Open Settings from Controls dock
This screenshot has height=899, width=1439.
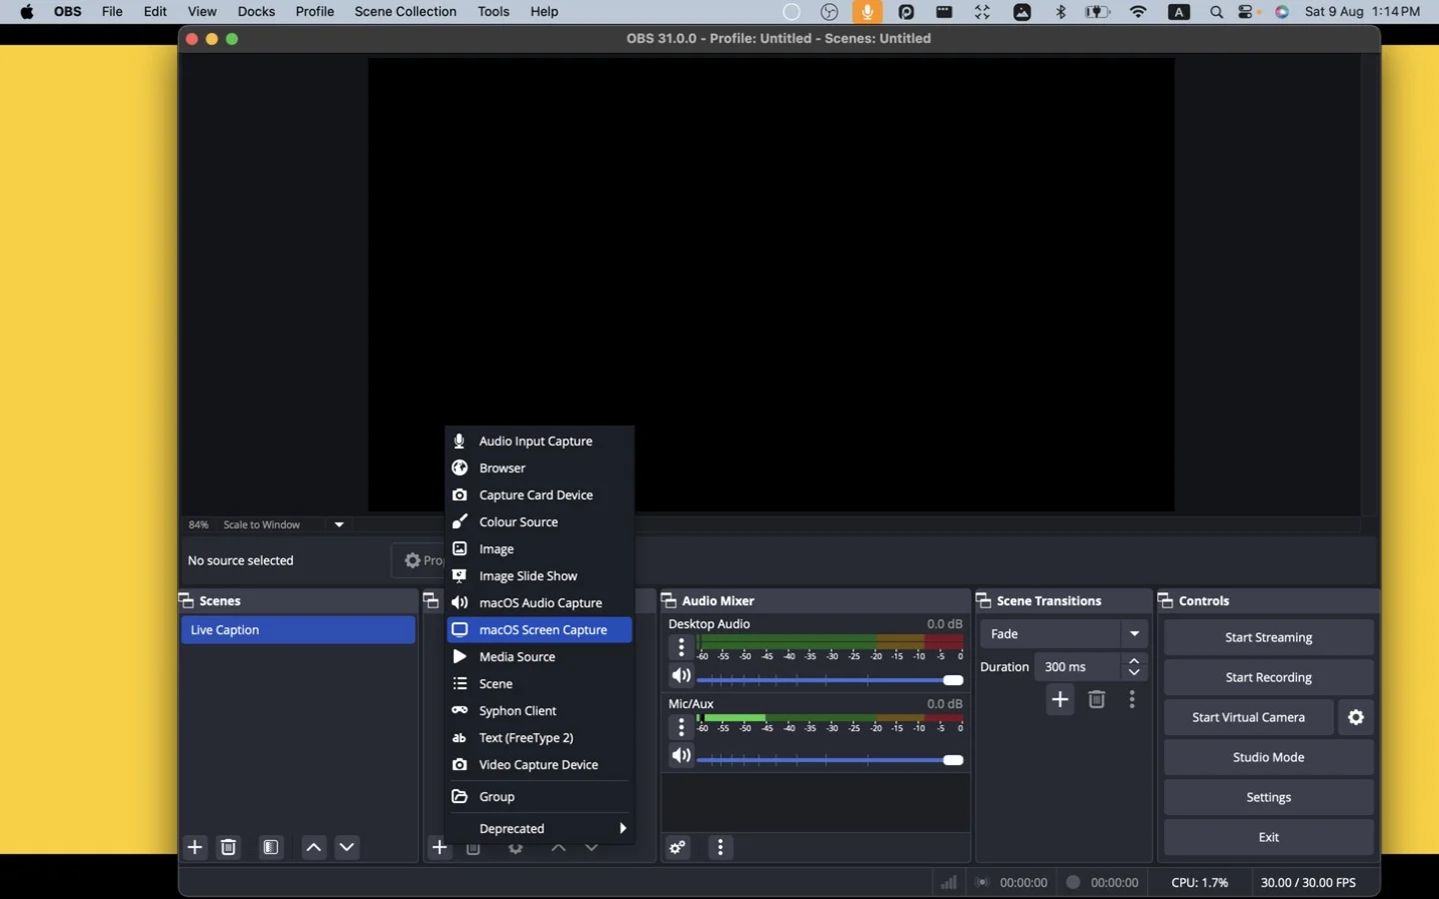pos(1268,797)
